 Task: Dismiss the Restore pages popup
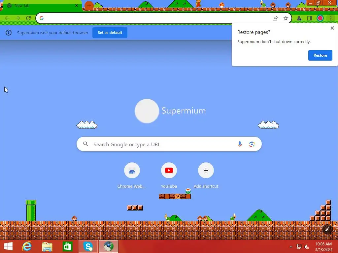coord(332,28)
